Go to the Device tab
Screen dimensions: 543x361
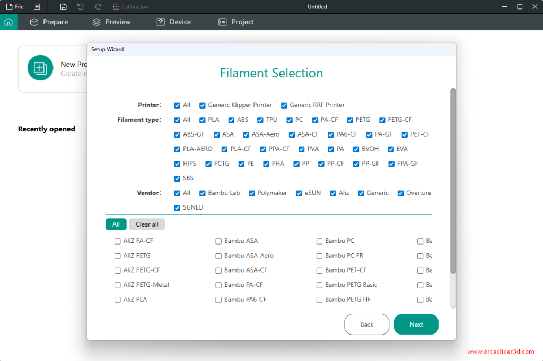(173, 22)
